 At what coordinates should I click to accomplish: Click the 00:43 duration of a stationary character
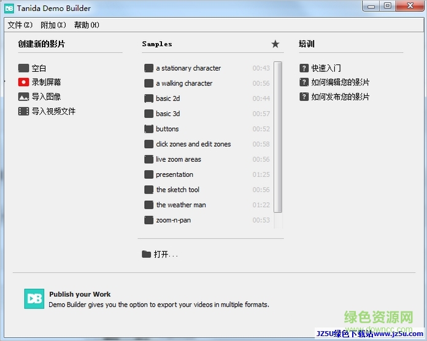(261, 68)
